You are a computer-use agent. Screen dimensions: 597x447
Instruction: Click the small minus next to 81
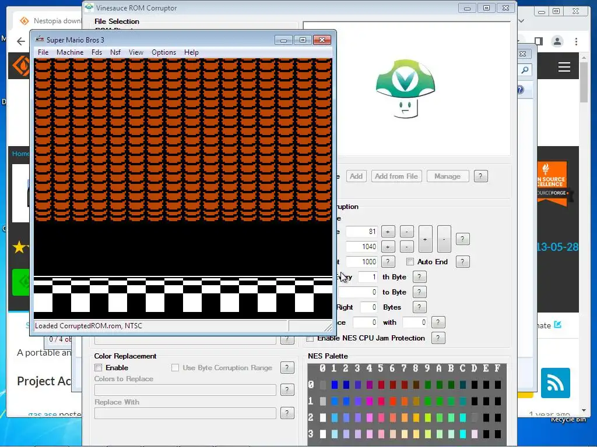click(x=406, y=232)
